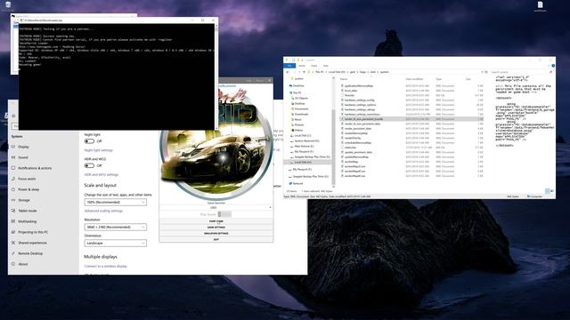Click the Explorer up-folder arrow

pyautogui.click(x=304, y=72)
